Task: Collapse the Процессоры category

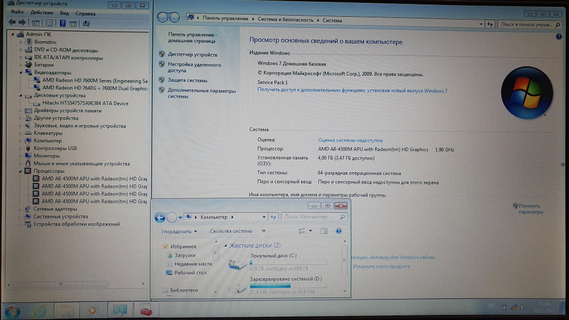Action: tap(20, 171)
